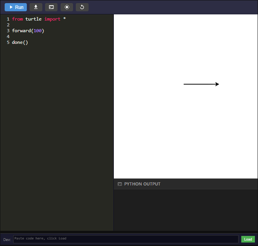
Task: Click line number 5 in the gutter
Action: click(8, 42)
